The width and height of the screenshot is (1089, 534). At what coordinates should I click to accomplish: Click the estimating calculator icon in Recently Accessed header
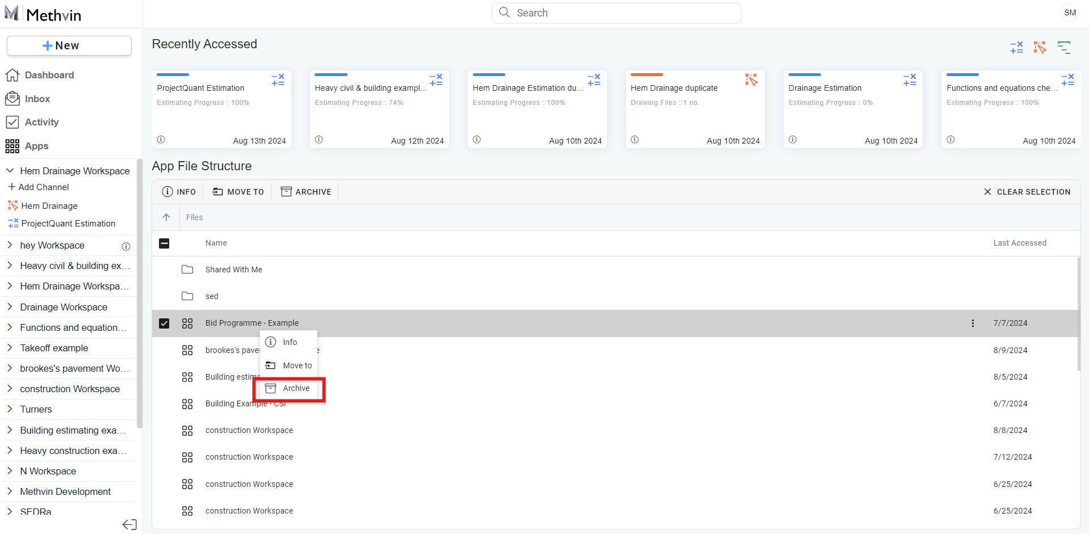pyautogui.click(x=1016, y=48)
